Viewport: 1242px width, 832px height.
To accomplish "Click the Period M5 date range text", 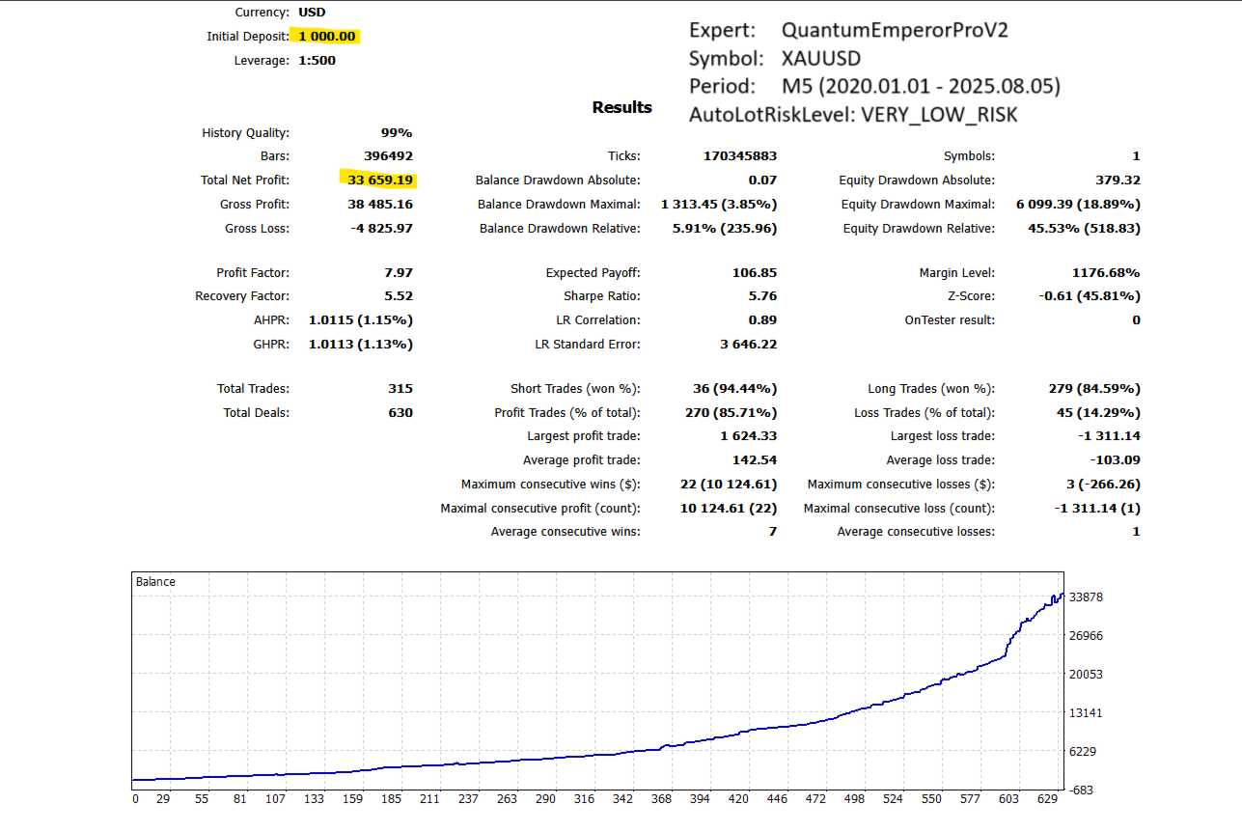I will [921, 87].
